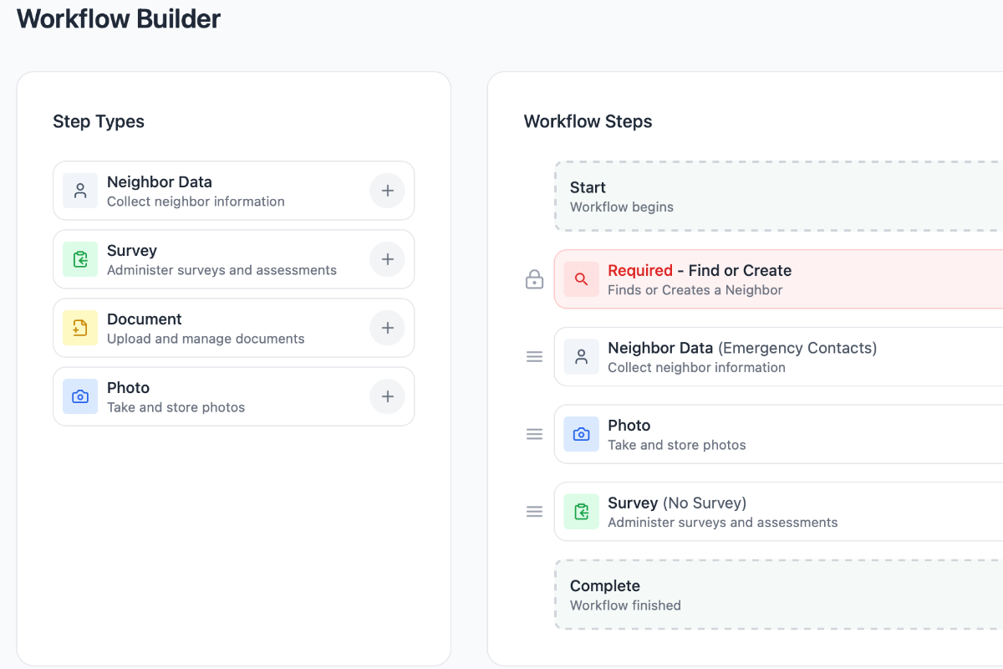Click the red magnifier icon on Find or Create
This screenshot has height=669, width=1003.
(581, 279)
